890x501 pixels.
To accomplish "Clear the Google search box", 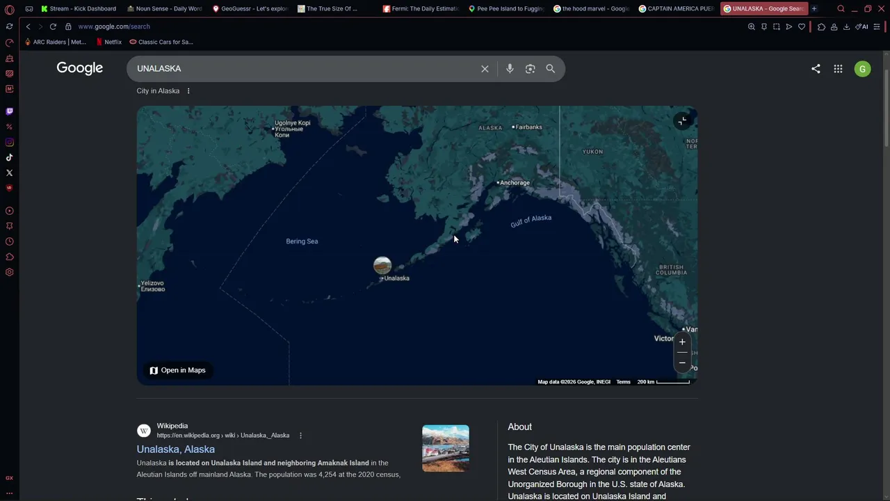I will coord(485,69).
